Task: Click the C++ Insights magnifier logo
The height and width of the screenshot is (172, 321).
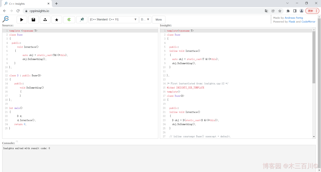Action: pyautogui.click(x=6, y=19)
